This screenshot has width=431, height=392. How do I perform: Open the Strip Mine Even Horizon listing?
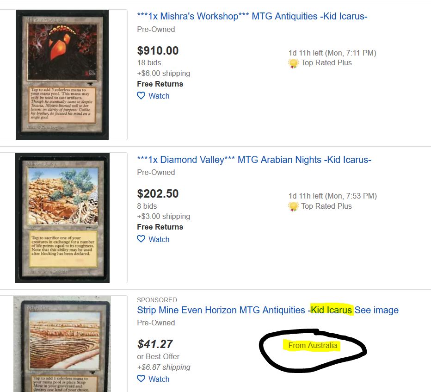(x=268, y=310)
